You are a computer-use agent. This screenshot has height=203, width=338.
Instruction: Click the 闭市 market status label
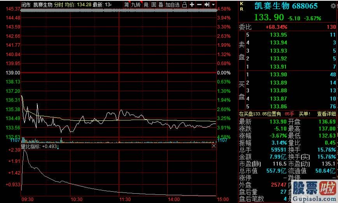[x=26, y=5]
